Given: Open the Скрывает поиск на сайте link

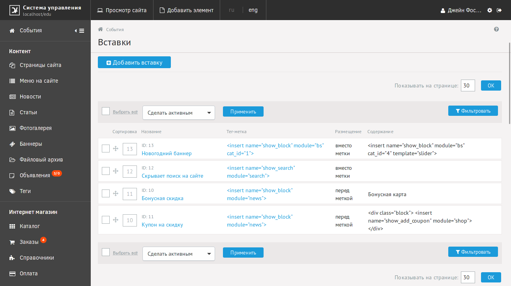Looking at the screenshot, I should (172, 176).
